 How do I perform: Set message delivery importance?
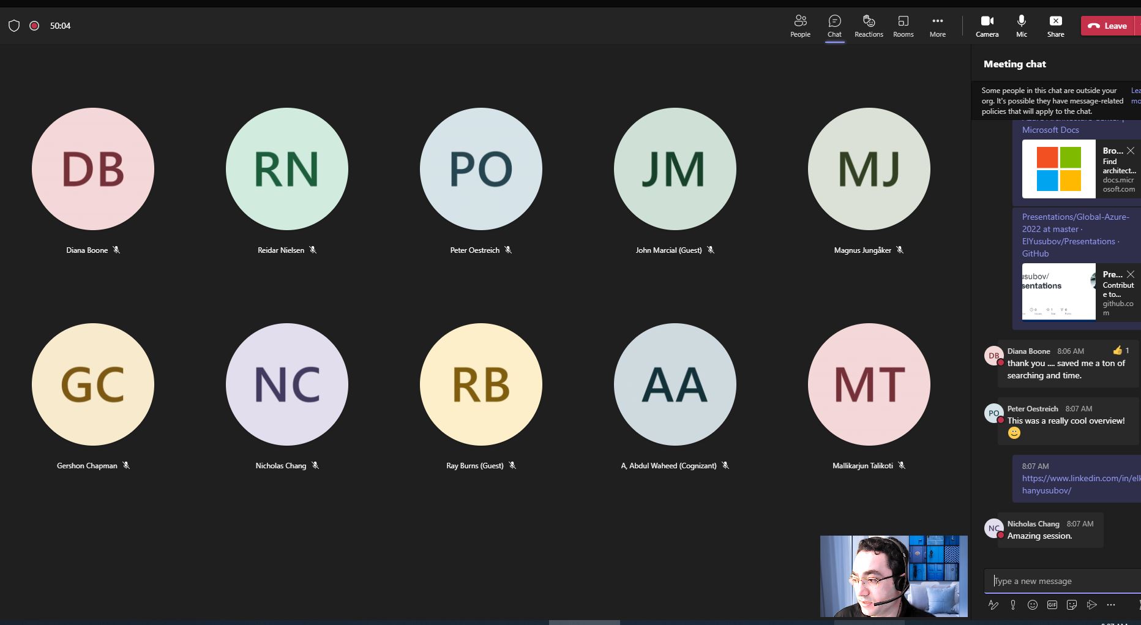pos(1013,605)
